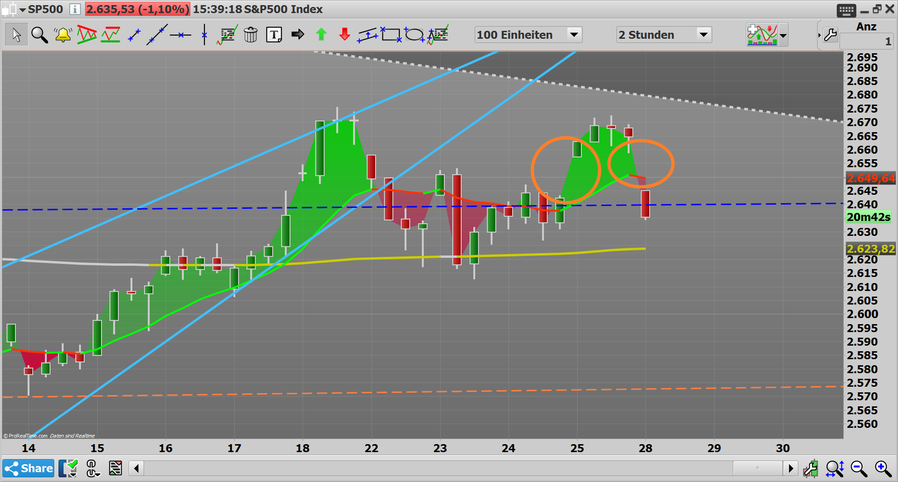The height and width of the screenshot is (482, 898).
Task: Select the ellipse drawing tool
Action: pyautogui.click(x=414, y=34)
